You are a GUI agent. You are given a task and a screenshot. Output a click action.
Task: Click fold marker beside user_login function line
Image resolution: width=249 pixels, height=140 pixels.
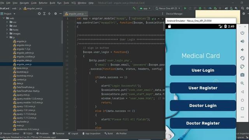coord(76,56)
